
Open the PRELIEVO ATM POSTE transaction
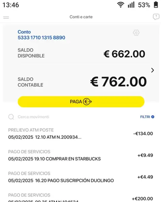[80, 134]
